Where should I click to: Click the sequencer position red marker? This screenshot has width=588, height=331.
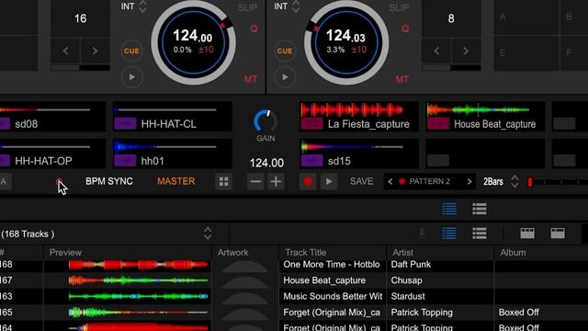pos(530,182)
